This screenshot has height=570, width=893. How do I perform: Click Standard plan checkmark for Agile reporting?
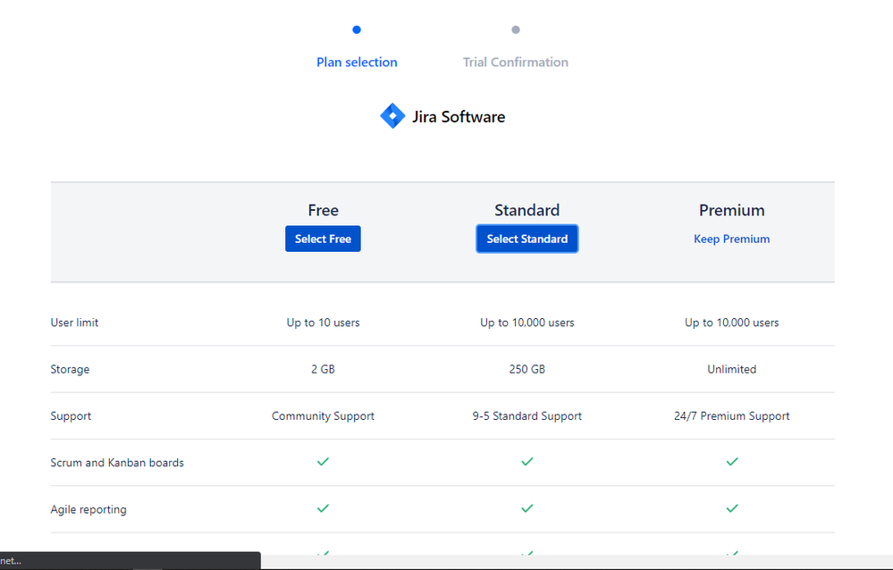click(527, 508)
